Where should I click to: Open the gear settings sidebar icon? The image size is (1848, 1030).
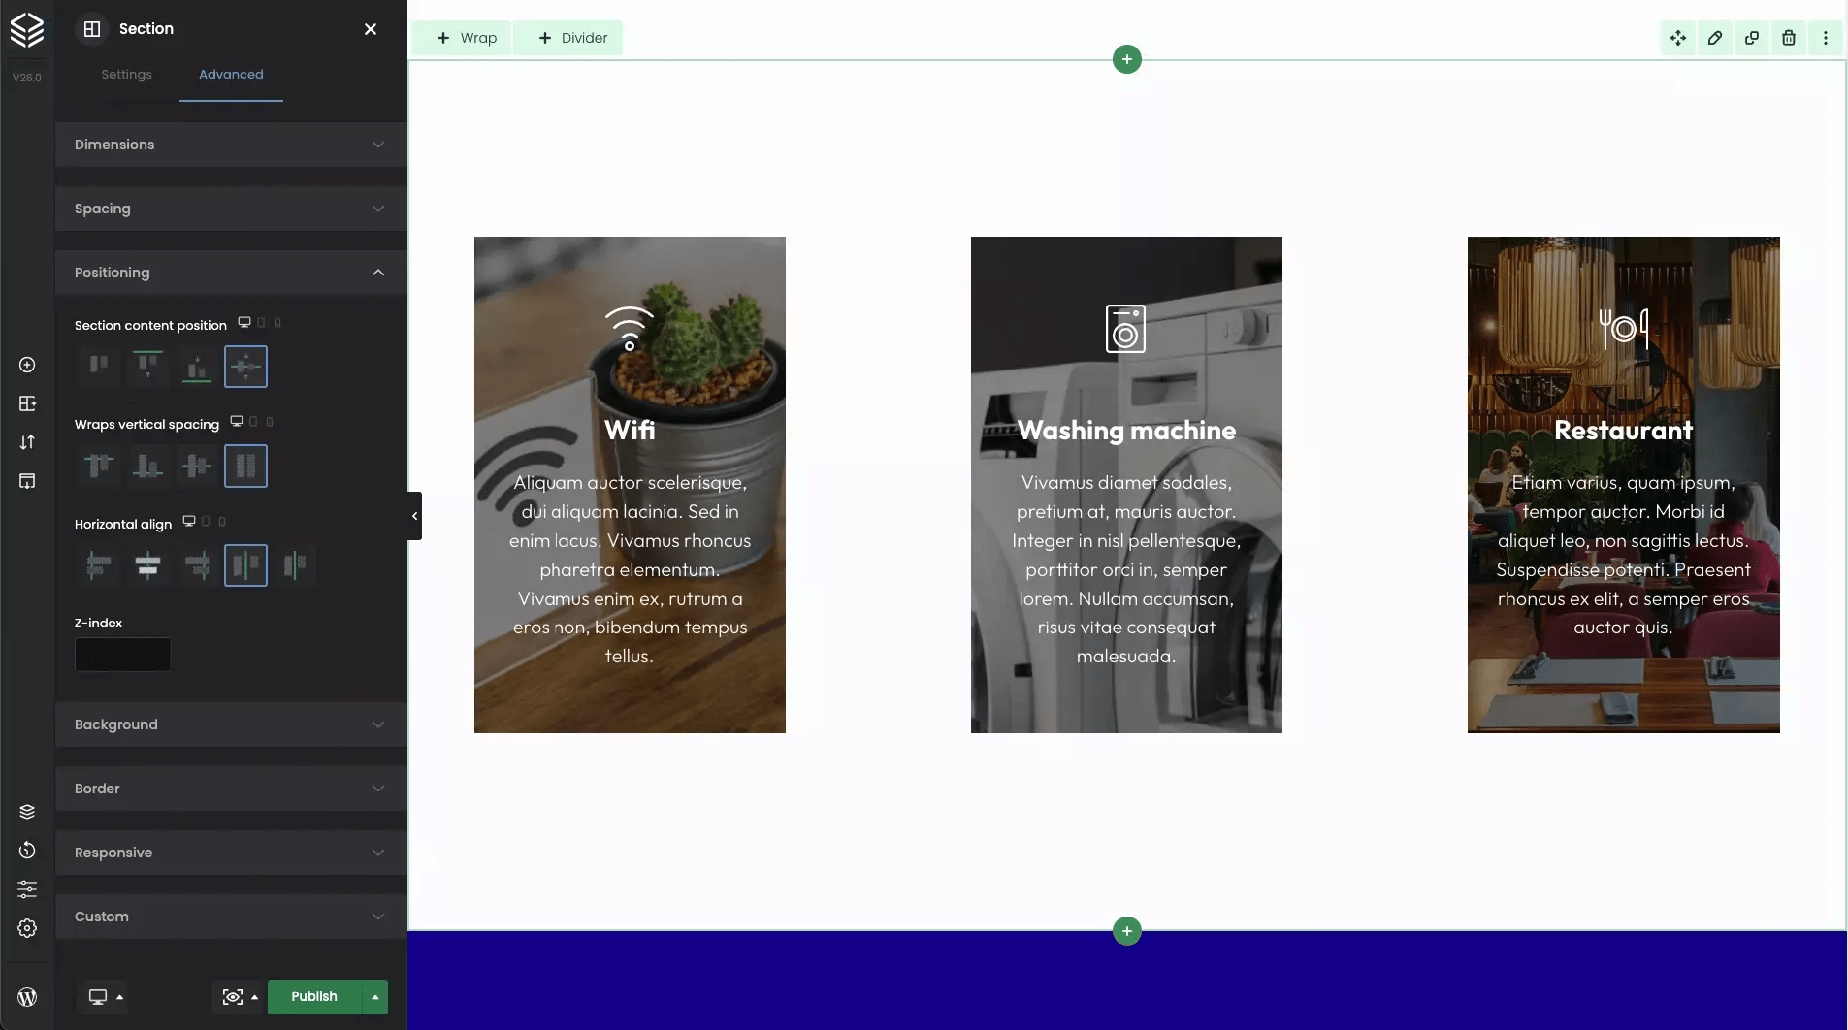27,928
